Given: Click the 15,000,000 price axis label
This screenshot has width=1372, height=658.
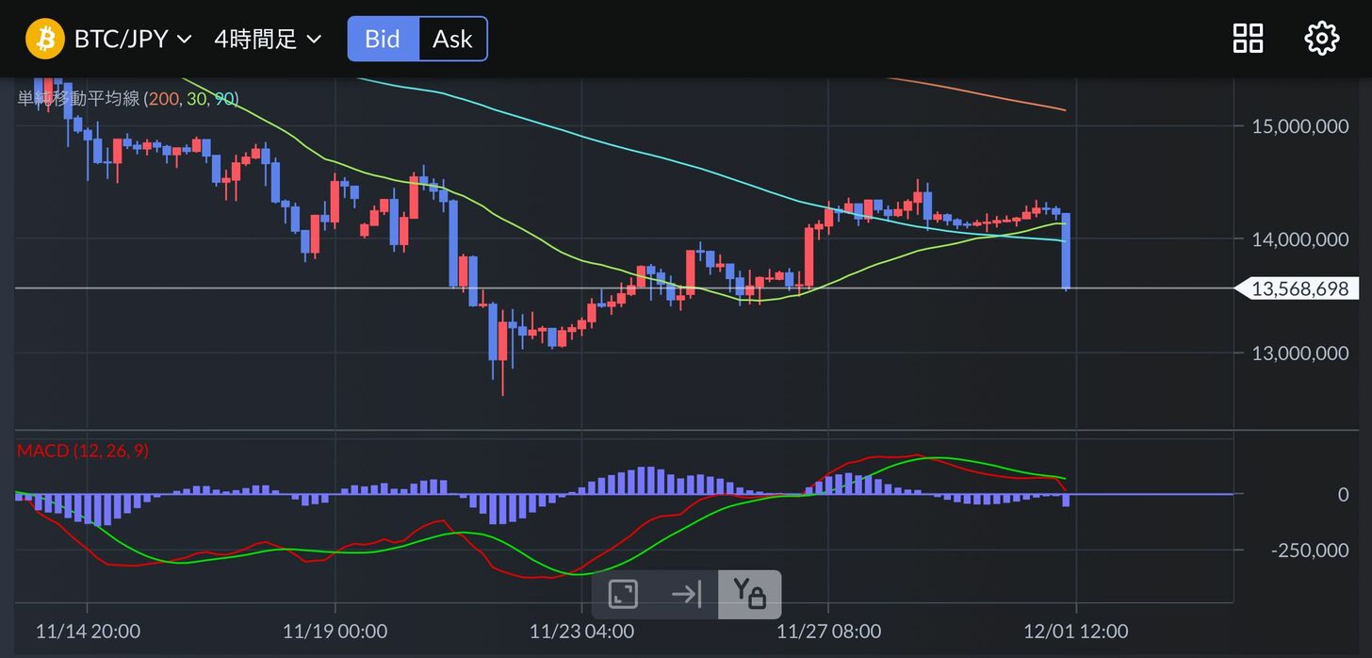Looking at the screenshot, I should (1299, 126).
